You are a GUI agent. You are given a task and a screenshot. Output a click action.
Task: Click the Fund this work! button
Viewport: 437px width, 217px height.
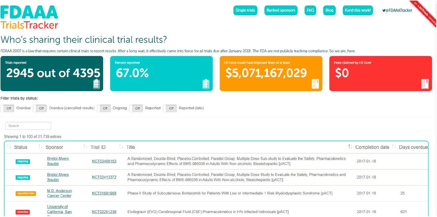pyautogui.click(x=357, y=10)
